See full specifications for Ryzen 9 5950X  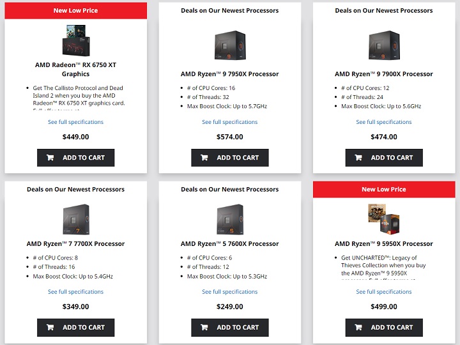(384, 292)
